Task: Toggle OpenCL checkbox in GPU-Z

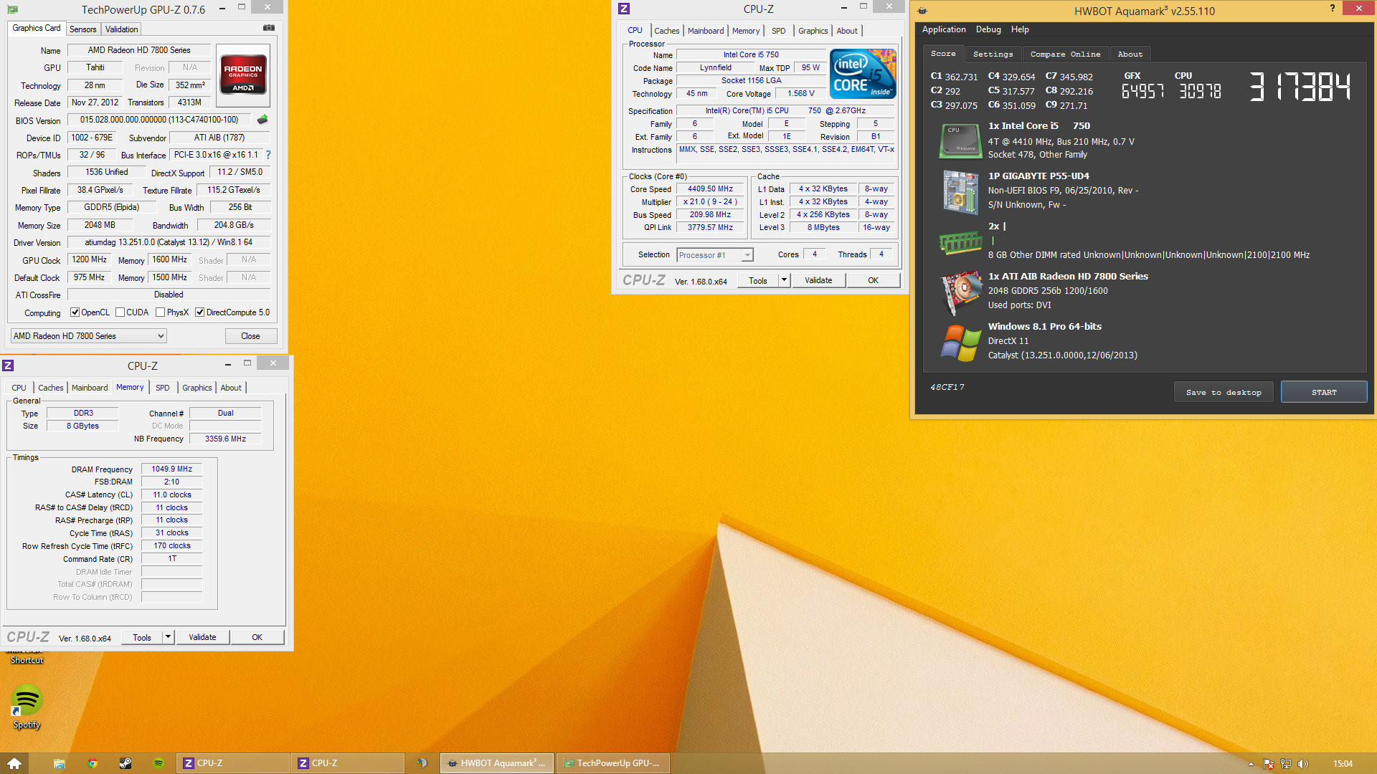Action: point(75,312)
